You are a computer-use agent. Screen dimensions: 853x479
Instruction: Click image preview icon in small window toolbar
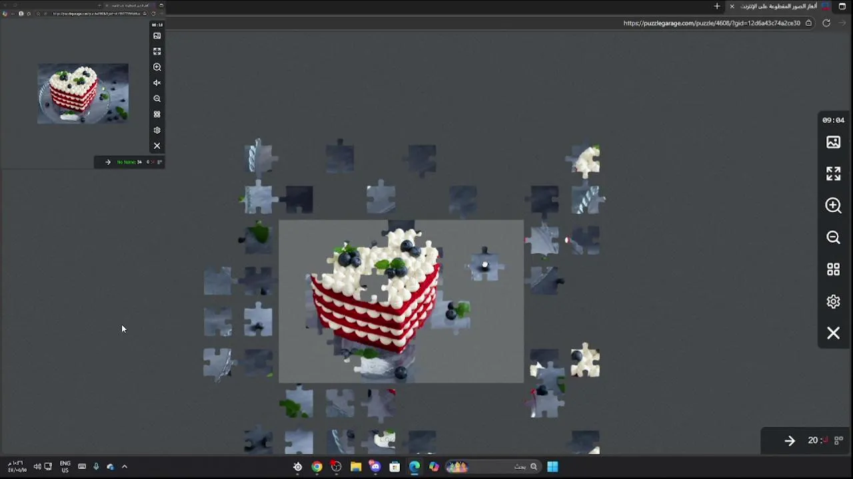(157, 36)
